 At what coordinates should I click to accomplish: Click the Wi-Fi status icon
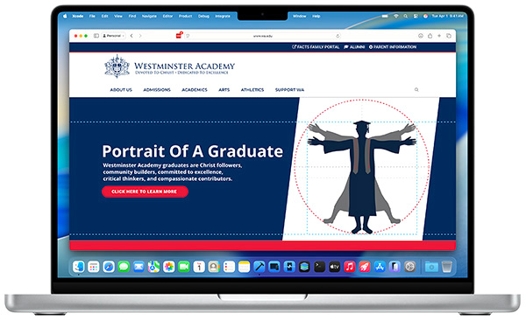396,16
